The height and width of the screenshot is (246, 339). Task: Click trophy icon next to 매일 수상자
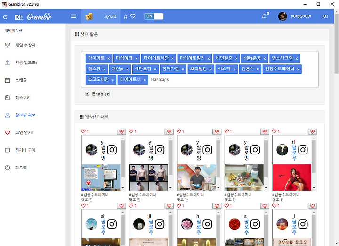pos(8,45)
